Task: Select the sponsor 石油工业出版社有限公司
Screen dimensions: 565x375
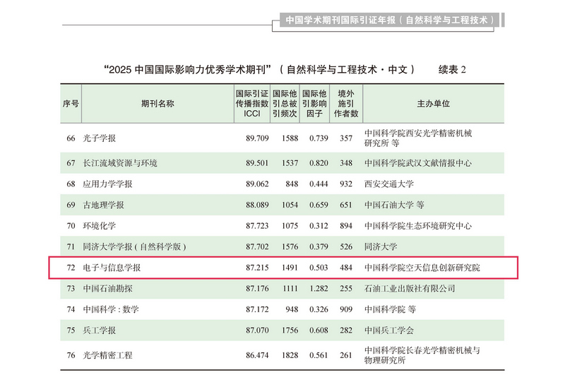Action: 410,289
